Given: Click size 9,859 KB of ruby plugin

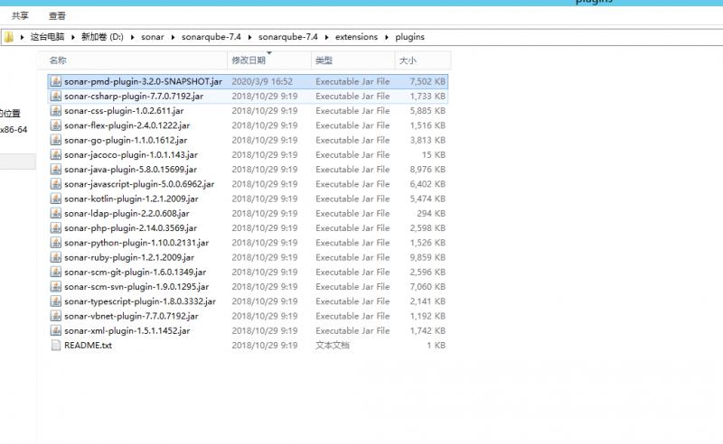Looking at the screenshot, I should [x=427, y=257].
